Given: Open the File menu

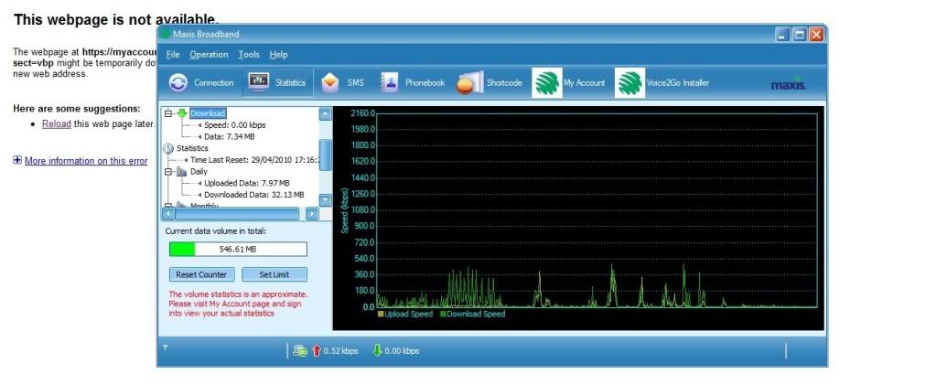Looking at the screenshot, I should (x=173, y=55).
